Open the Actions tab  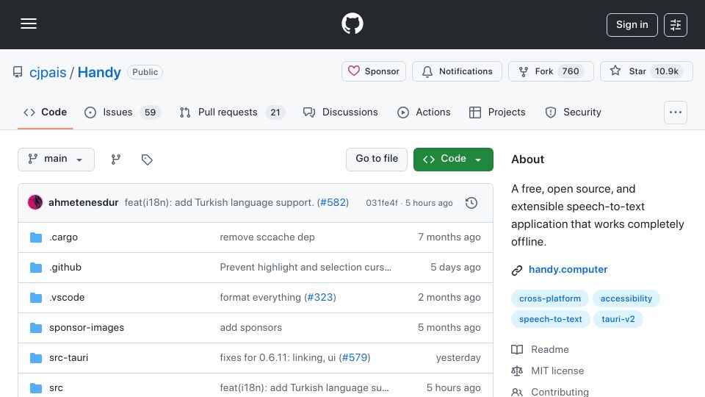pos(424,112)
